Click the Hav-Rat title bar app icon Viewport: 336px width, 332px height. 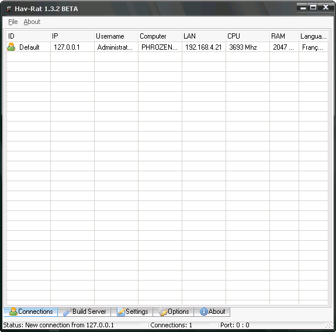pos(9,9)
